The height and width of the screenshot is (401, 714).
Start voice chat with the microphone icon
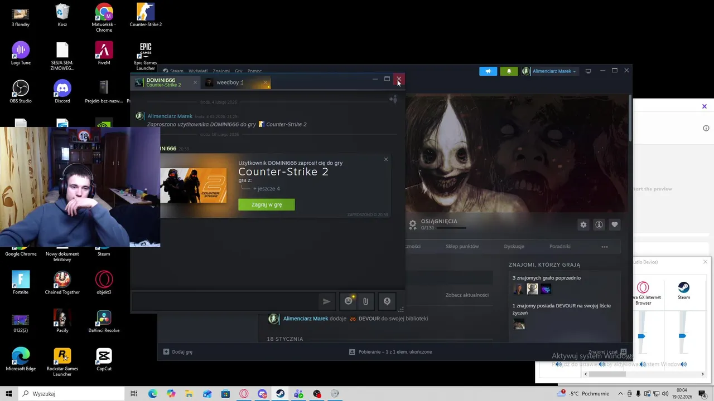coord(387,301)
